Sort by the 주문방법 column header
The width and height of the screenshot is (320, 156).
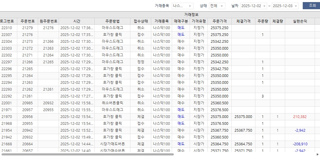(x=113, y=21)
